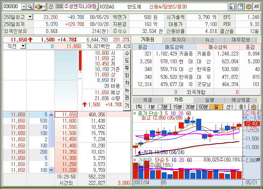Open the chart settings gear icon
This screenshot has width=263, height=189.
[x=254, y=107]
